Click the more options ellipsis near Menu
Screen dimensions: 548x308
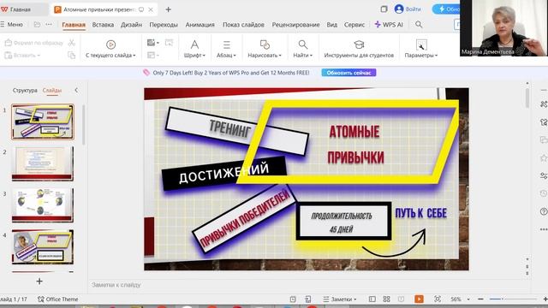49,25
